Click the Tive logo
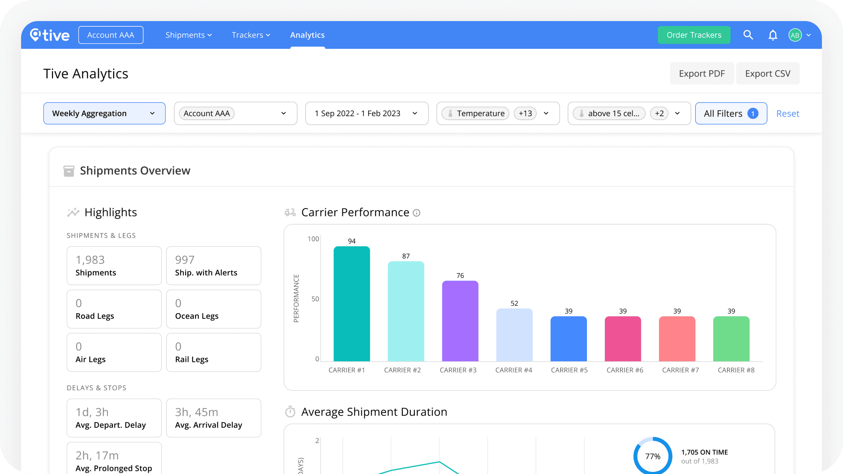 click(x=50, y=35)
